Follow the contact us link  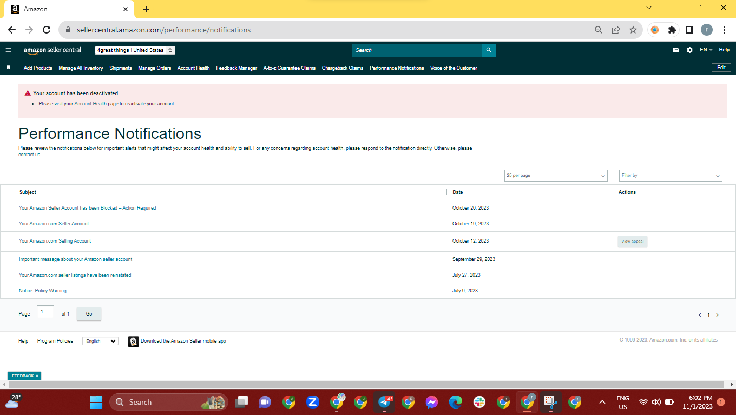click(29, 155)
